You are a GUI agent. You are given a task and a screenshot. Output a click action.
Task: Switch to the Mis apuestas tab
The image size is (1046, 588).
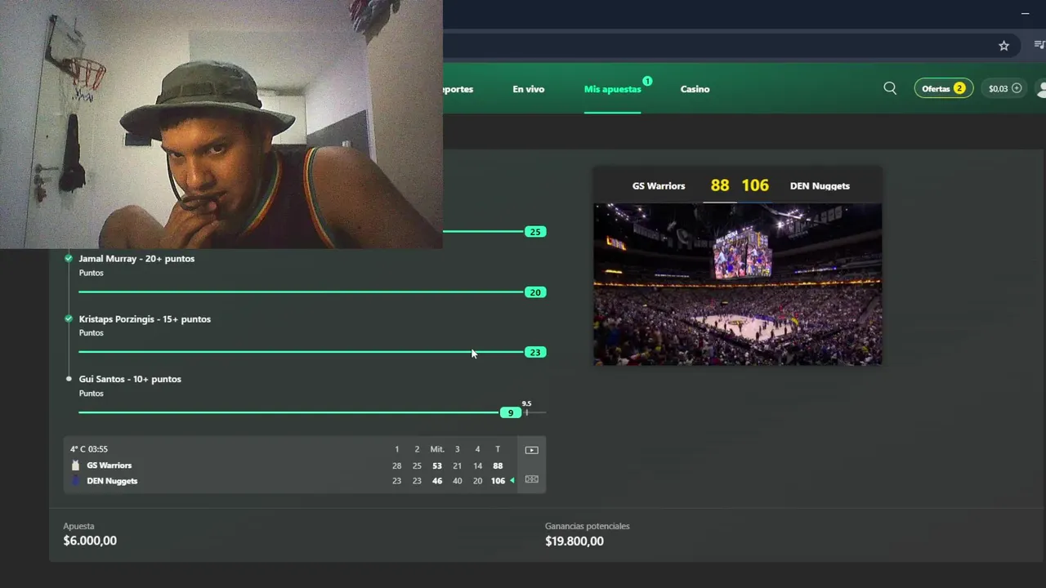point(612,89)
